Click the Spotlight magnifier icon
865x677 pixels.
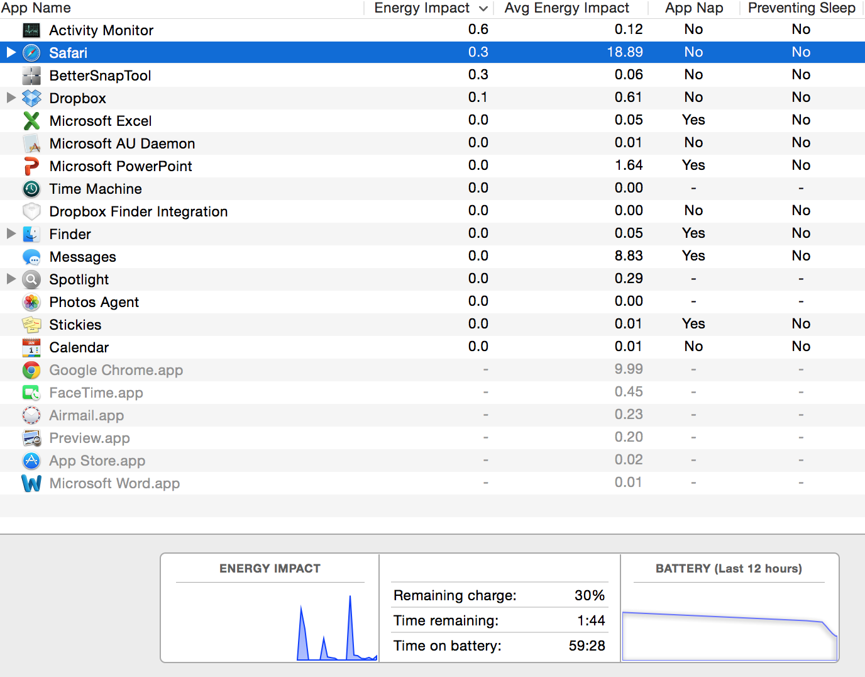pos(31,279)
